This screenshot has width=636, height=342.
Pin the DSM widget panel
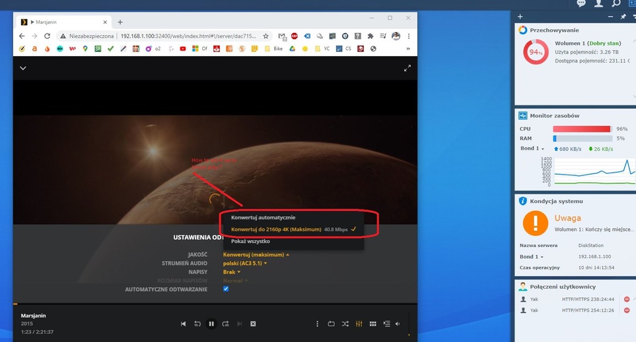(x=623, y=16)
